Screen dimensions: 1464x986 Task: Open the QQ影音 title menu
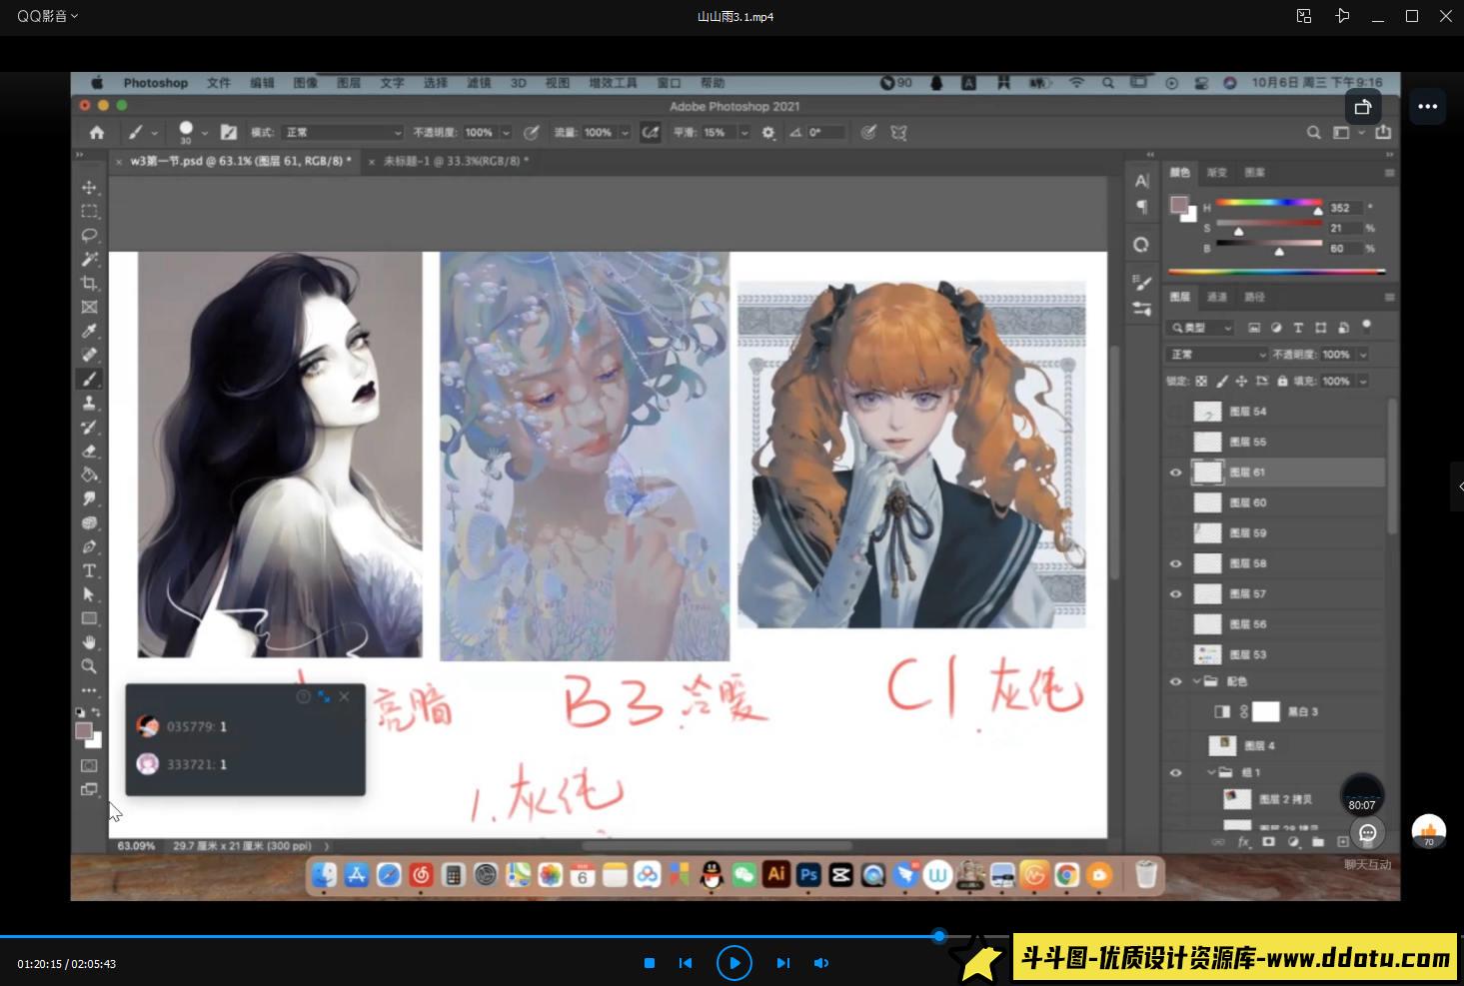47,16
